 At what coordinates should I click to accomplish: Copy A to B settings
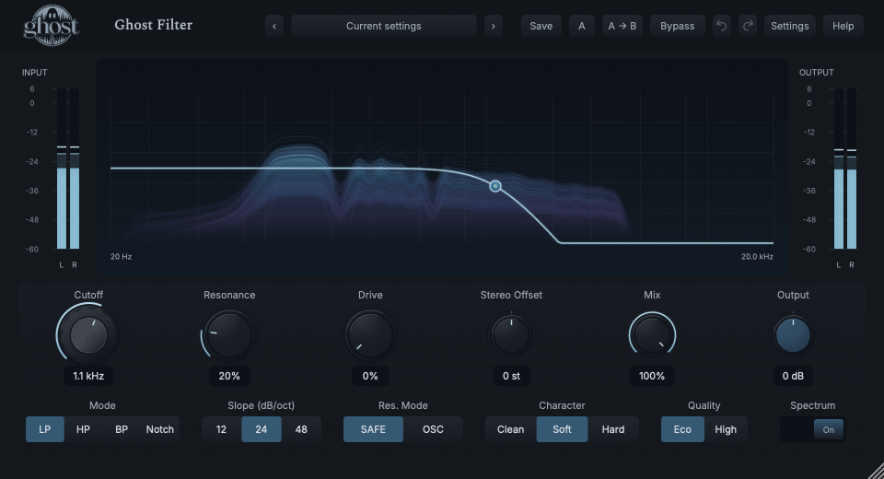point(622,26)
